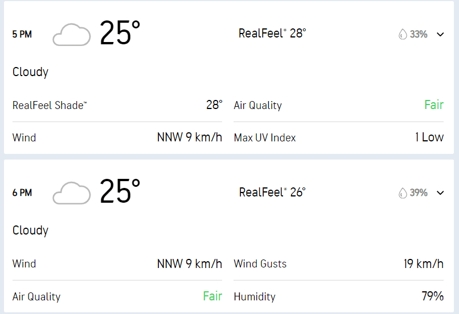The width and height of the screenshot is (459, 314).
Task: Click the raindrop icon beside 39%
Action: pyautogui.click(x=403, y=193)
